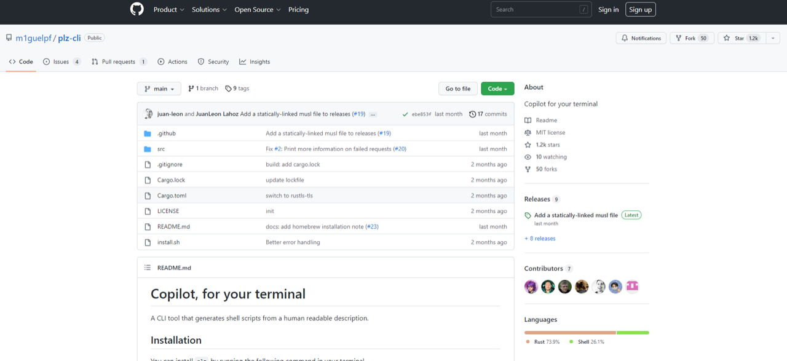Expand the Open Source menu
Screen dimensions: 787x361
pyautogui.click(x=258, y=10)
